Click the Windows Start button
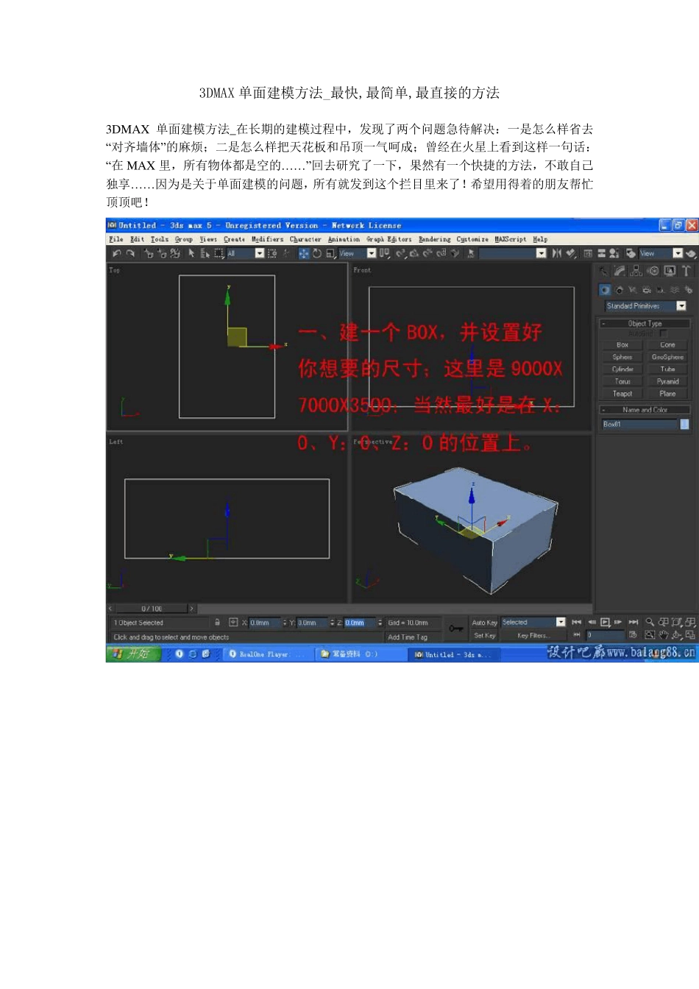This screenshot has width=699, height=989. pyautogui.click(x=133, y=653)
